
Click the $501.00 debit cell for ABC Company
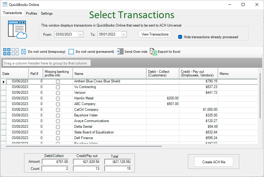point(163,104)
